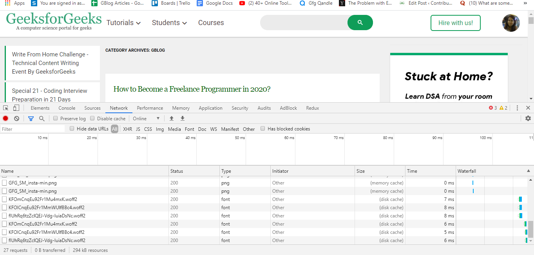Switch to the Elements tab
Image resolution: width=534 pixels, height=255 pixels.
click(40, 108)
